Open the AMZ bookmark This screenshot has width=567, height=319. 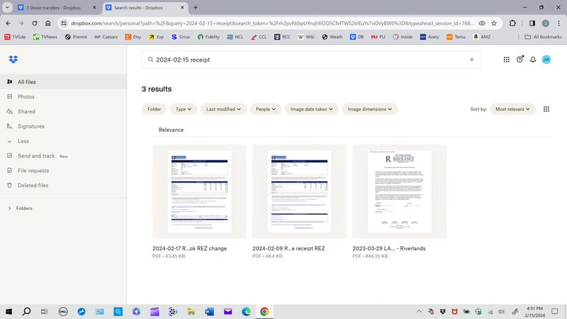pyautogui.click(x=482, y=37)
